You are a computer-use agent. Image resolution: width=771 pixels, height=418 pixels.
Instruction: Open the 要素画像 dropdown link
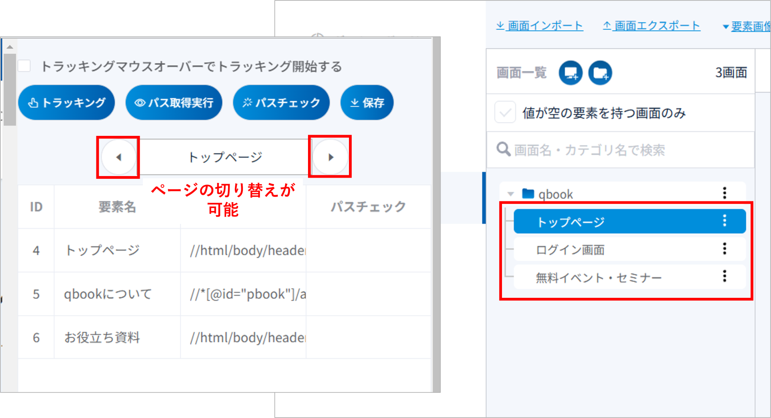click(x=747, y=27)
